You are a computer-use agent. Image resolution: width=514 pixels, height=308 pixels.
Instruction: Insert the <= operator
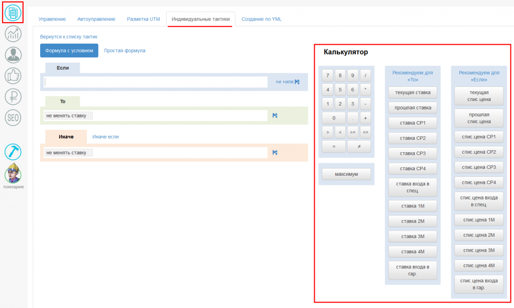365,132
